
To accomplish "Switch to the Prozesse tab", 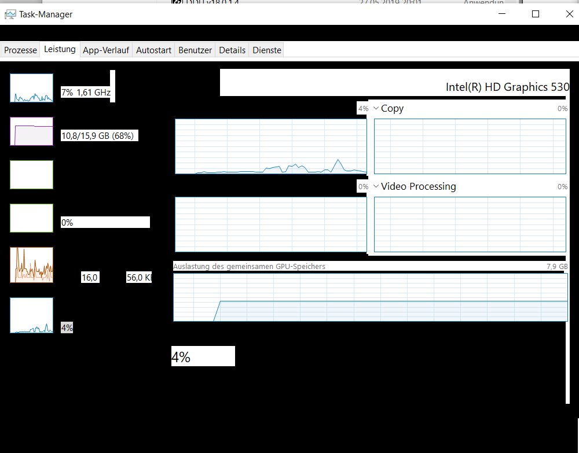I will [x=20, y=50].
